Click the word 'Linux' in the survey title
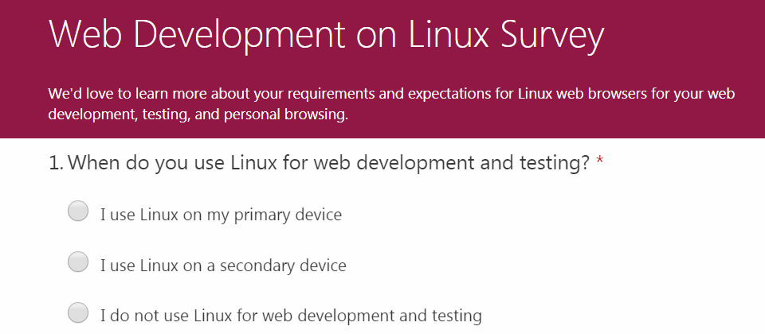The width and height of the screenshot is (765, 334). pos(448,33)
